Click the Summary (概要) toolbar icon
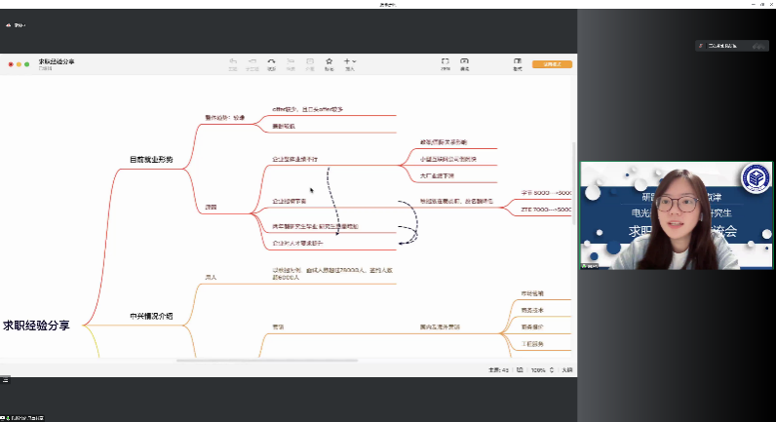This screenshot has width=776, height=422. pos(291,62)
